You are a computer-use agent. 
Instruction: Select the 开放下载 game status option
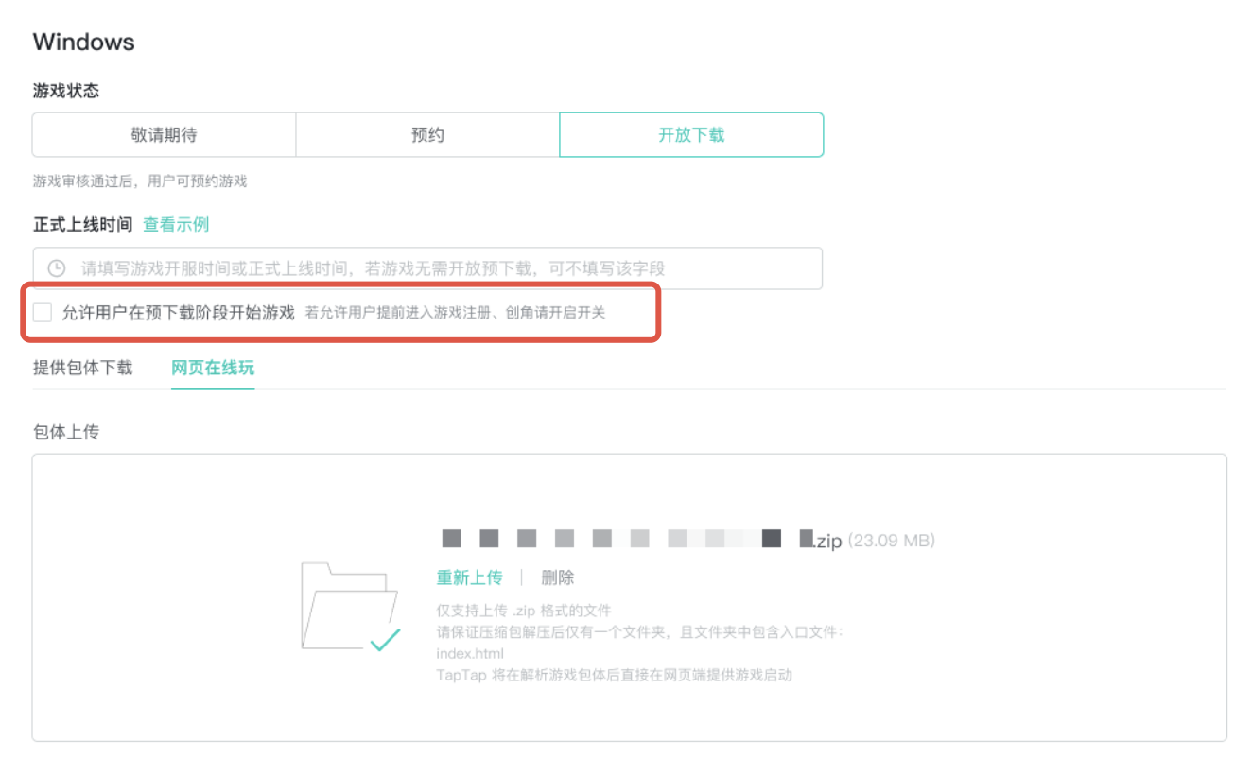(691, 135)
